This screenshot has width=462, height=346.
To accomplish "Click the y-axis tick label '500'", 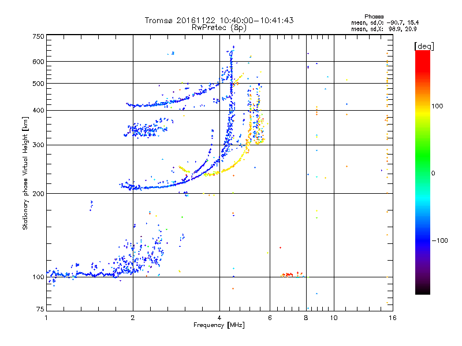I will pos(38,84).
